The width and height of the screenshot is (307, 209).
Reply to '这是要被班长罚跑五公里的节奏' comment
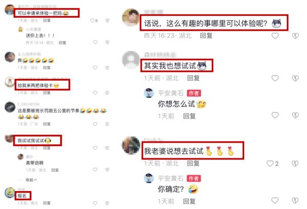pyautogui.click(x=47, y=124)
